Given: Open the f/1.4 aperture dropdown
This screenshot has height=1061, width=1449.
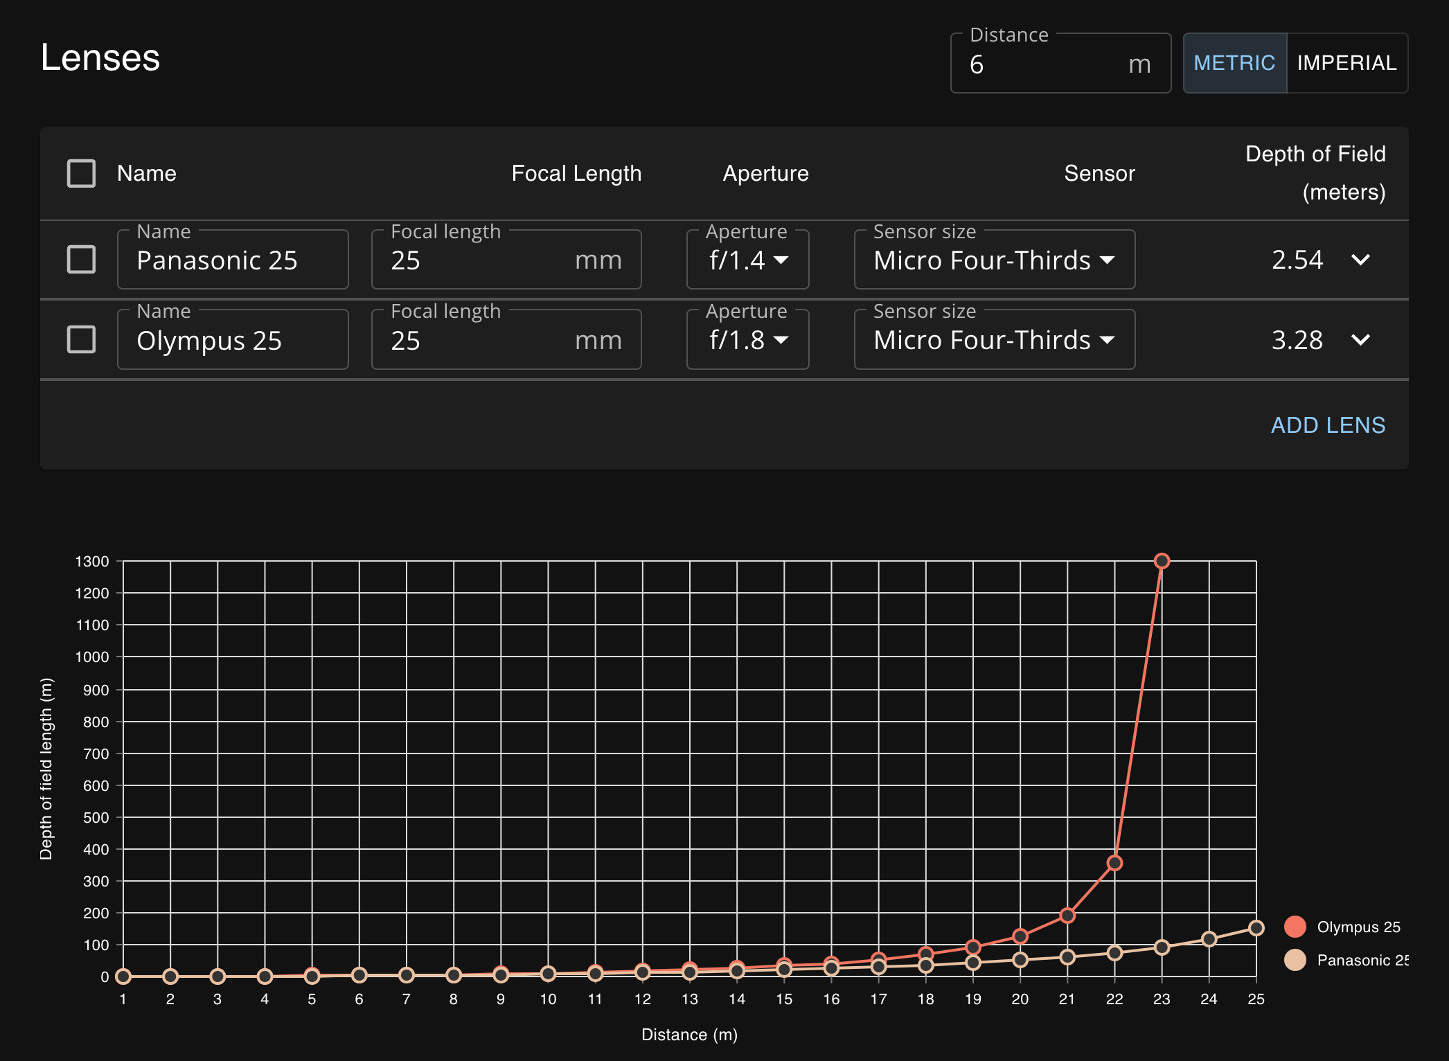Looking at the screenshot, I should click(747, 260).
